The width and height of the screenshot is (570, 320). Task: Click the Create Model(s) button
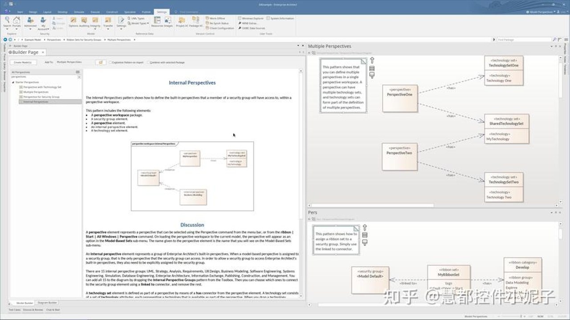point(23,62)
